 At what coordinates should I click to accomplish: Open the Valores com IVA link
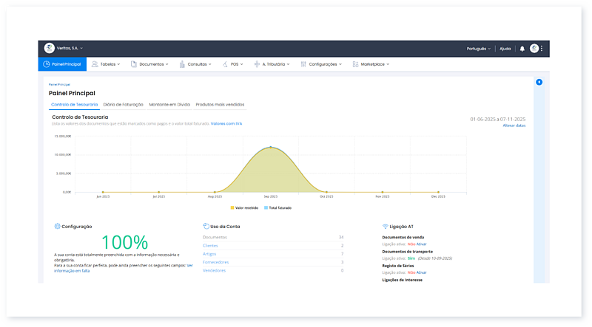point(226,123)
